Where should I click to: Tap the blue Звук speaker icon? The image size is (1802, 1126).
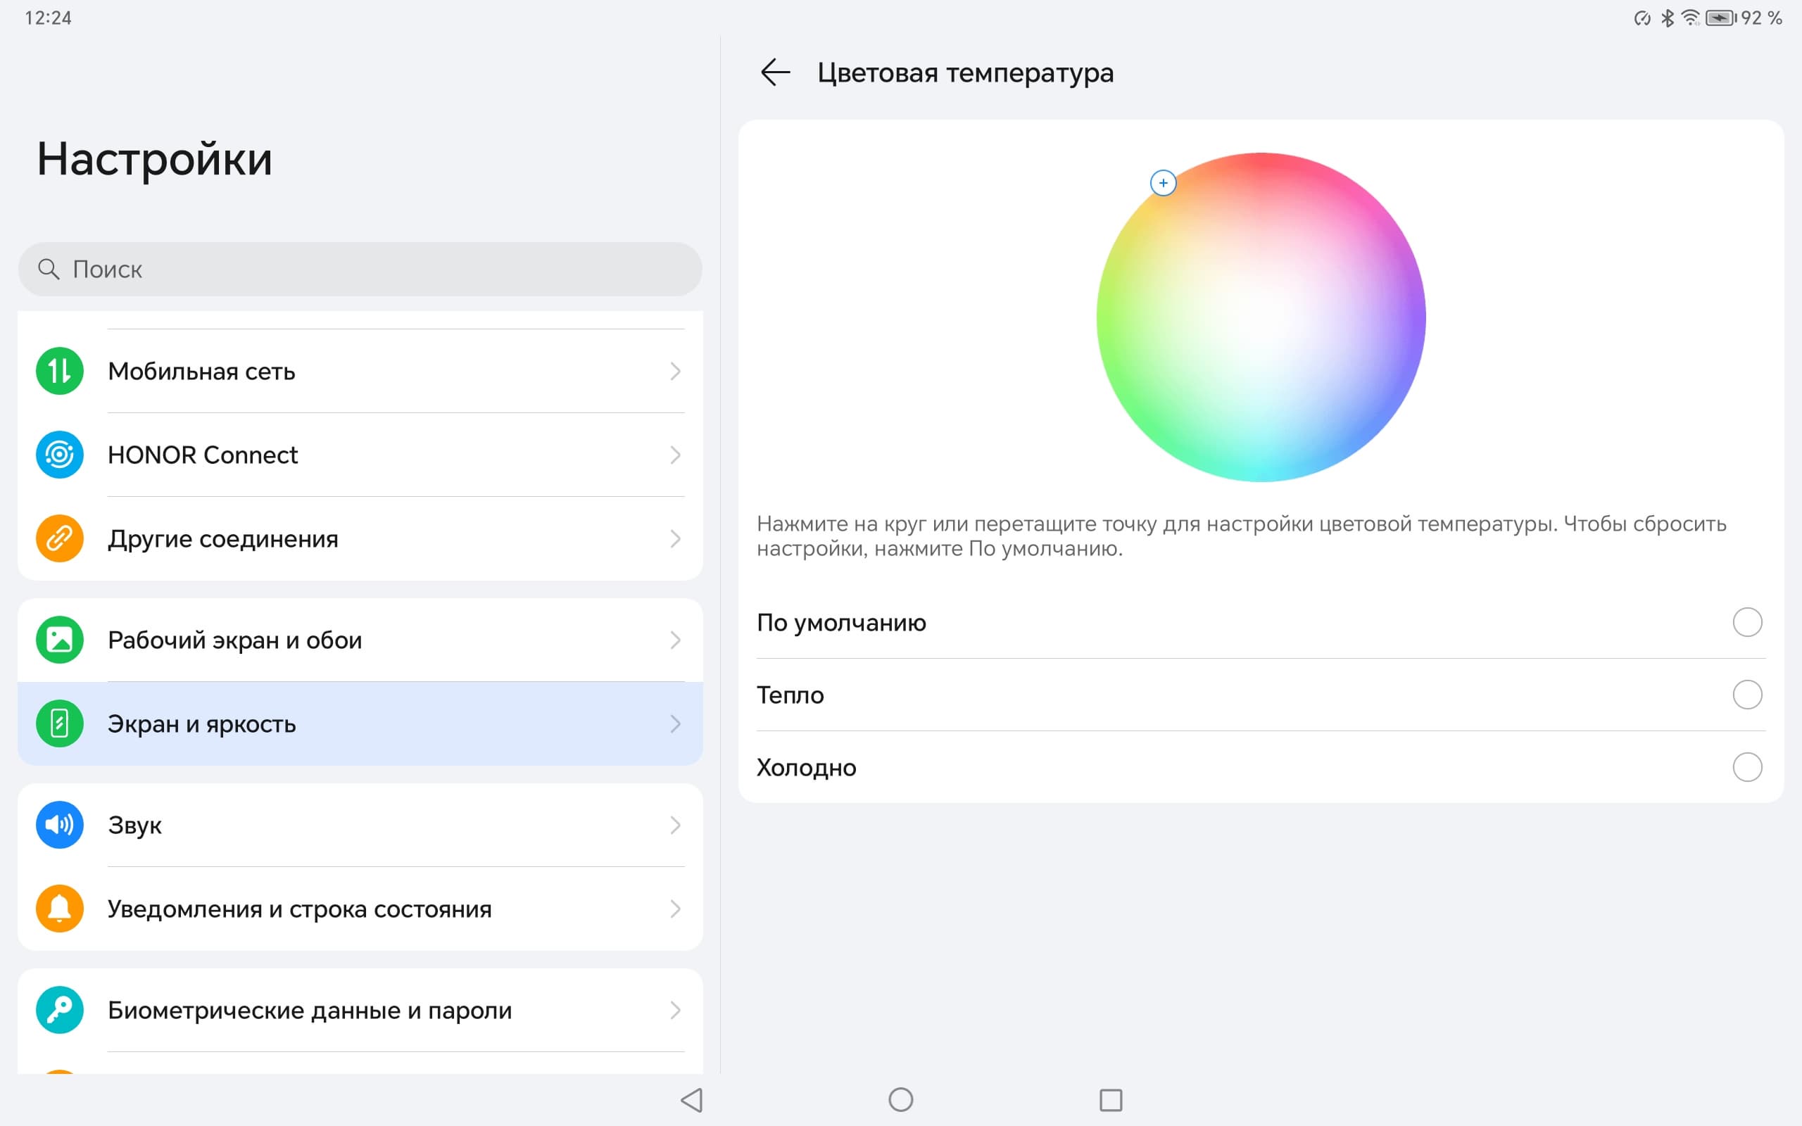[60, 824]
